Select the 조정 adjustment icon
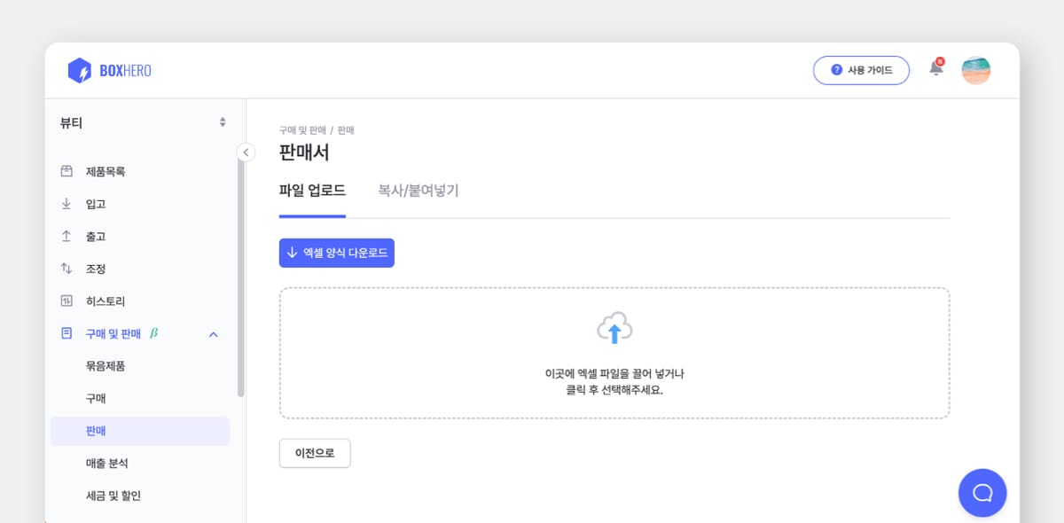 pos(66,268)
